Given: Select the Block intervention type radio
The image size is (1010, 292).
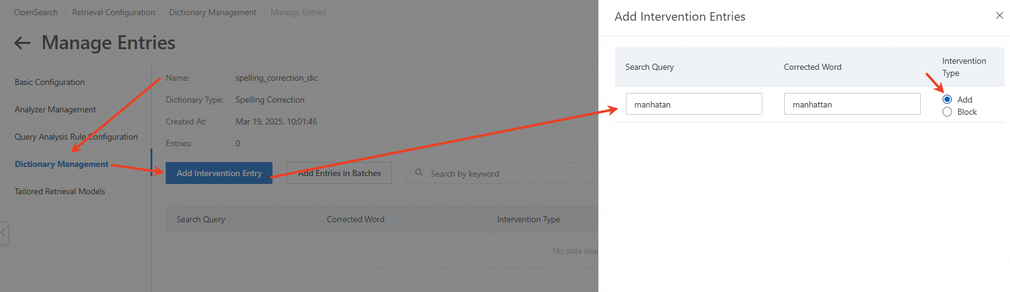Looking at the screenshot, I should click(947, 112).
